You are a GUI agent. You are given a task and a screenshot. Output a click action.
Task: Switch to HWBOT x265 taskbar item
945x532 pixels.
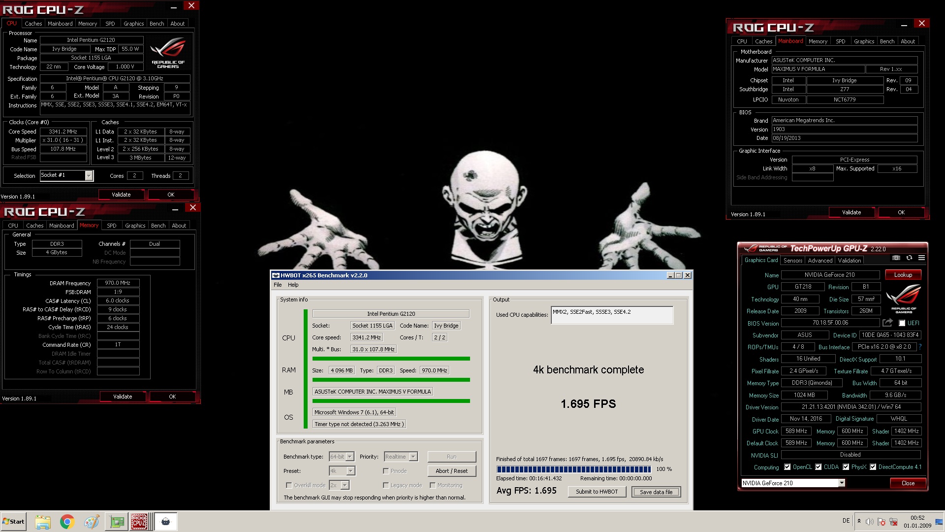pos(166,522)
